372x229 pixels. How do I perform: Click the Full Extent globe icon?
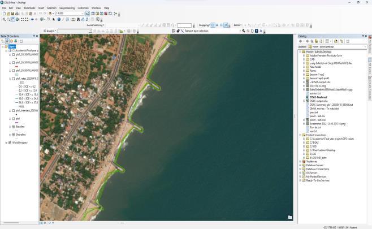click(x=18, y=19)
